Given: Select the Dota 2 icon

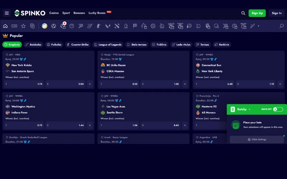Looking at the screenshot, I should tap(117, 26).
